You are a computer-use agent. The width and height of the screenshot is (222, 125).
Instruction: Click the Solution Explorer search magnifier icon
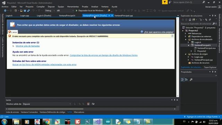[214, 24]
